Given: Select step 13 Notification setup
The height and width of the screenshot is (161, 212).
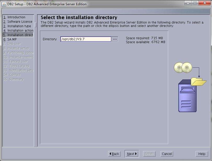Looking at the screenshot, I should point(18,70).
